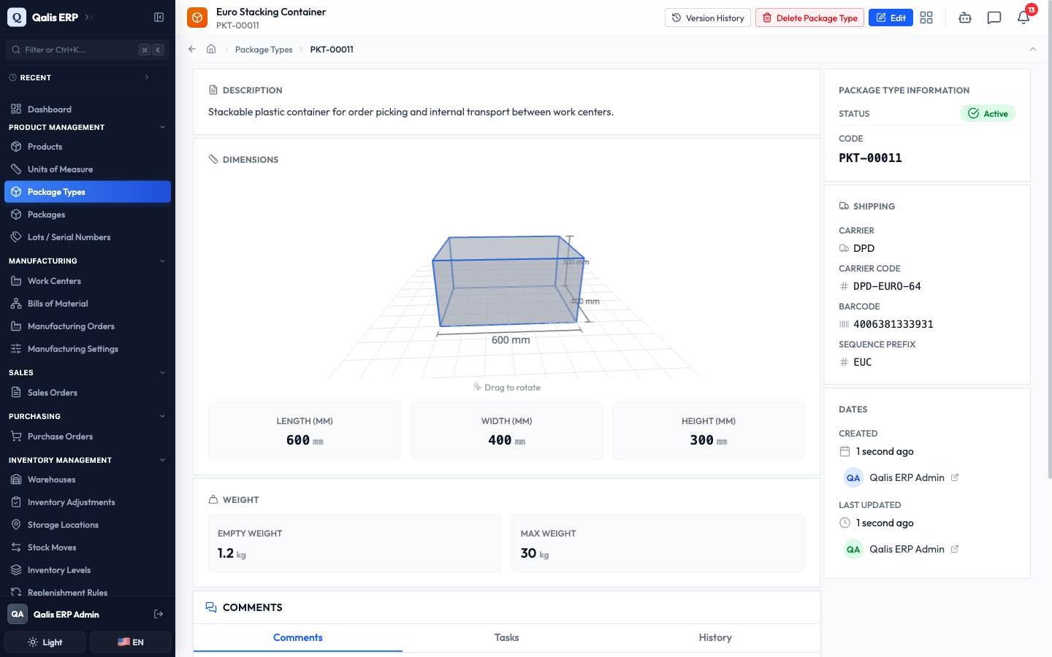Click the QA avatar under Last Updated
The width and height of the screenshot is (1052, 657).
click(853, 549)
